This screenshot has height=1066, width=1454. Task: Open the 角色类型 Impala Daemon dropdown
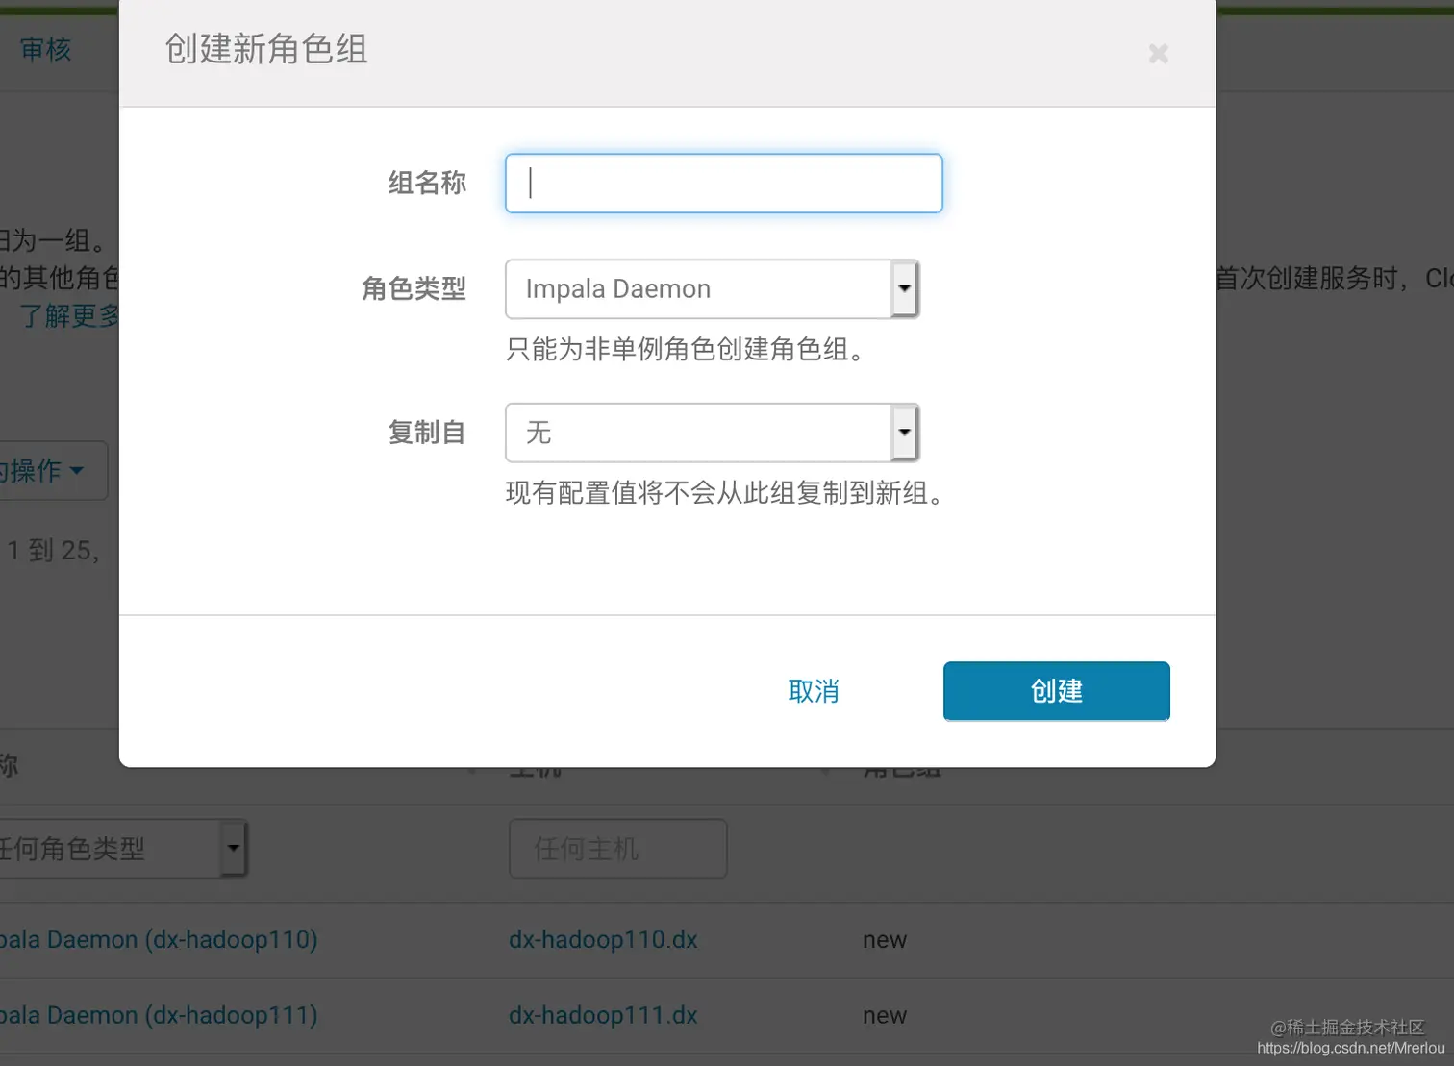[712, 289]
